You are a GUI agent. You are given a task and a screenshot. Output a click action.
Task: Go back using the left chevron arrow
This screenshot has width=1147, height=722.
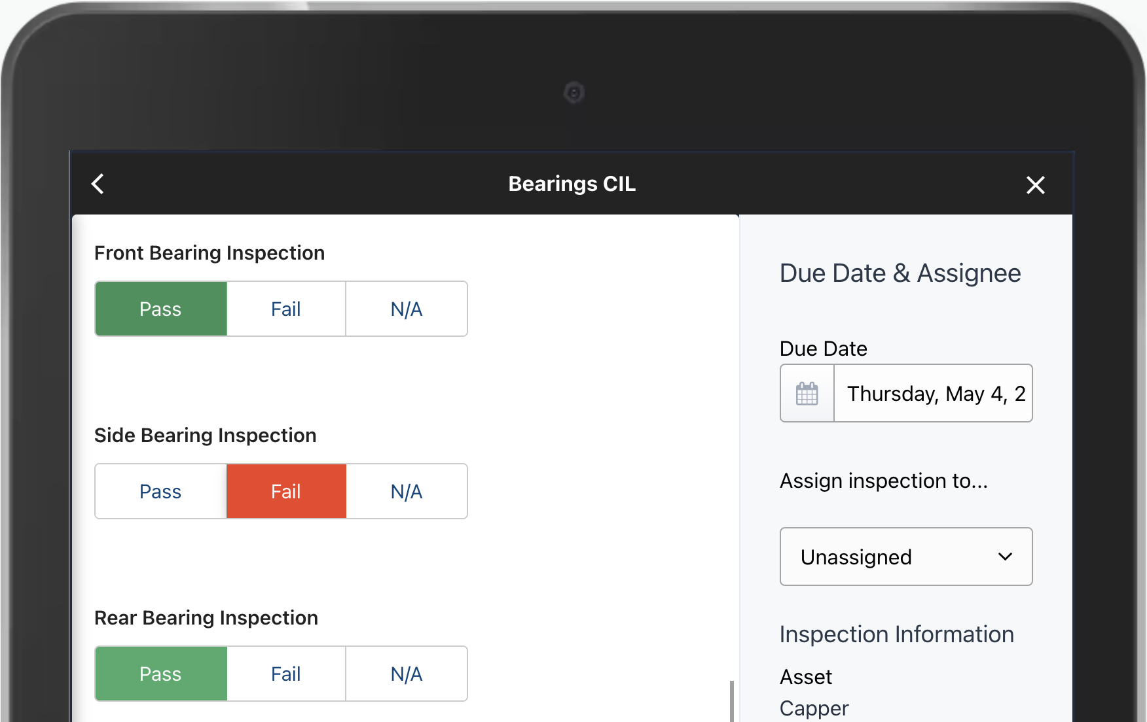(98, 184)
